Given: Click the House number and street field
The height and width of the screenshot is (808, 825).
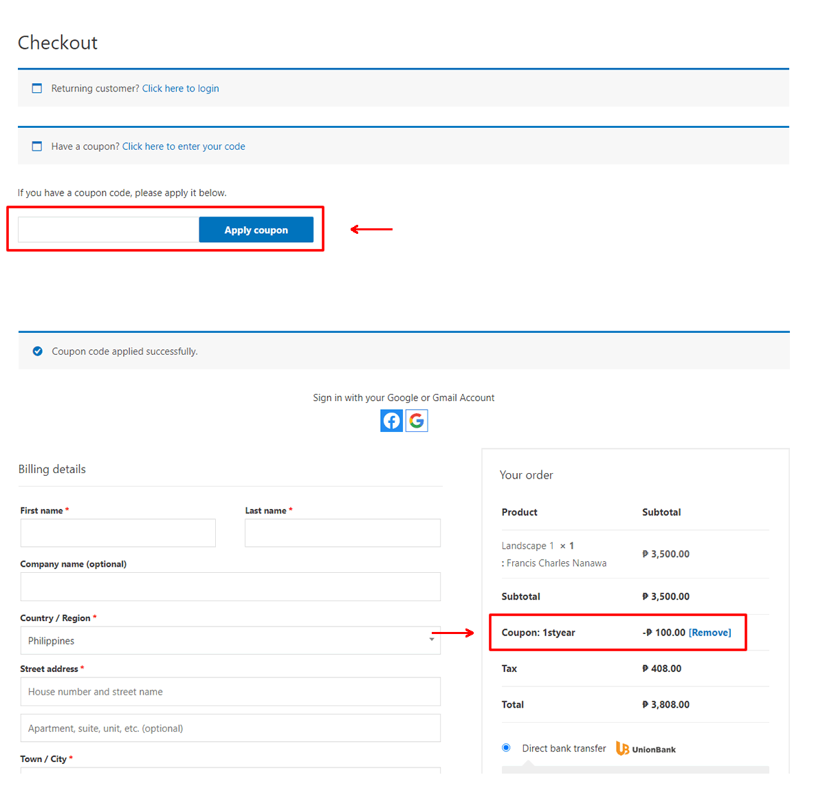Looking at the screenshot, I should [x=230, y=692].
